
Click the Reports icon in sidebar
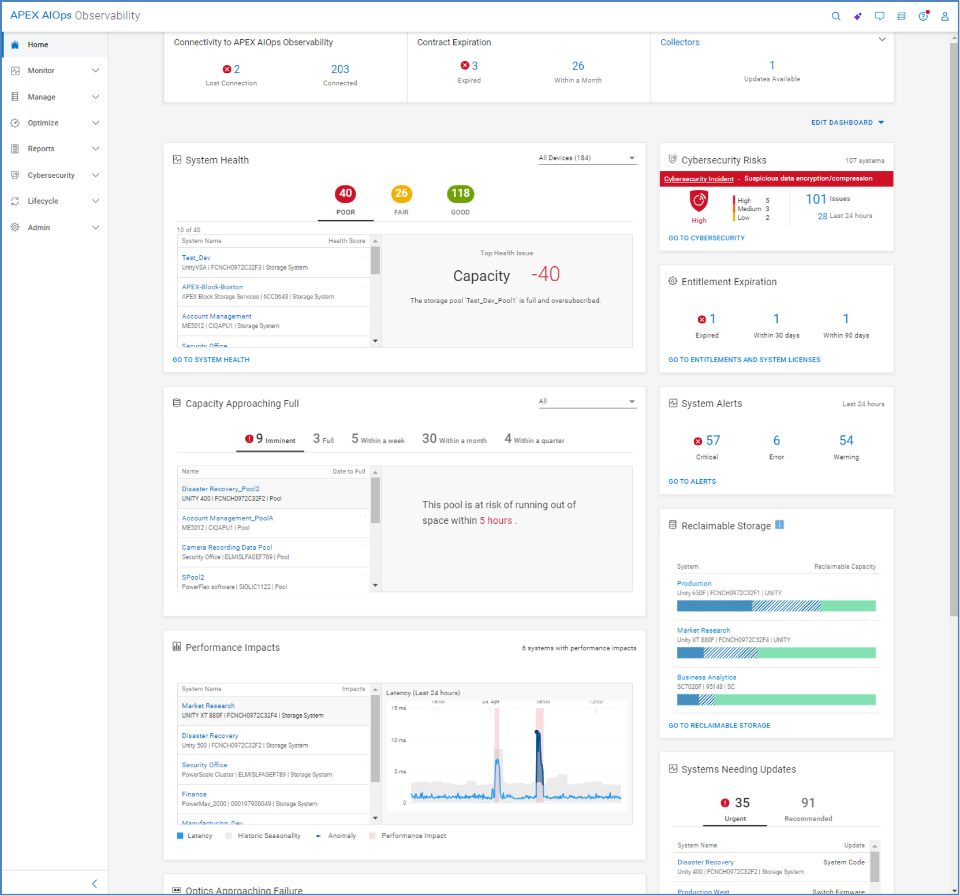[x=16, y=149]
